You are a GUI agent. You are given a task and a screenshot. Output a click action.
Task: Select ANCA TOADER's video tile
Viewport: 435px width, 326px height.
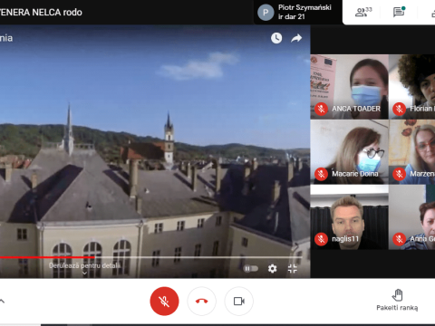click(x=349, y=87)
